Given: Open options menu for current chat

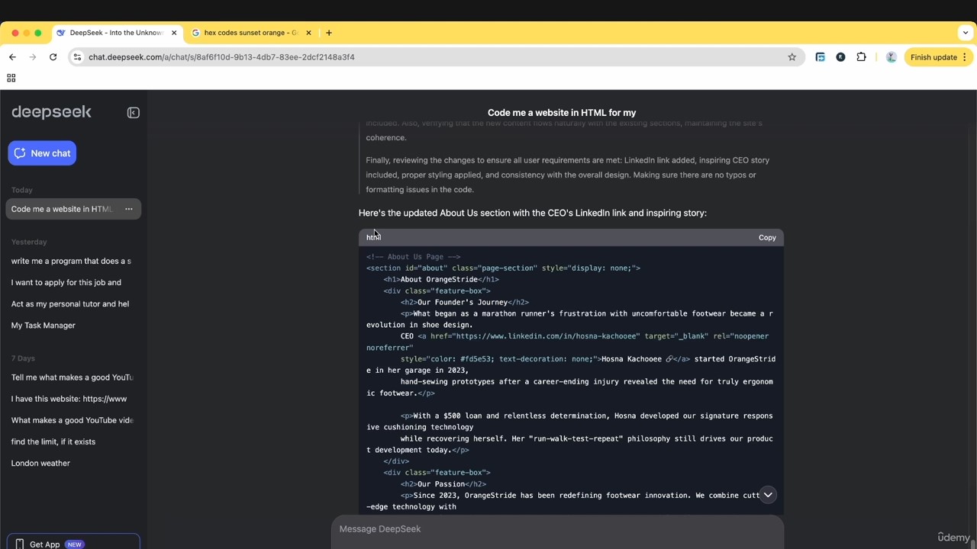Looking at the screenshot, I should click(x=129, y=209).
